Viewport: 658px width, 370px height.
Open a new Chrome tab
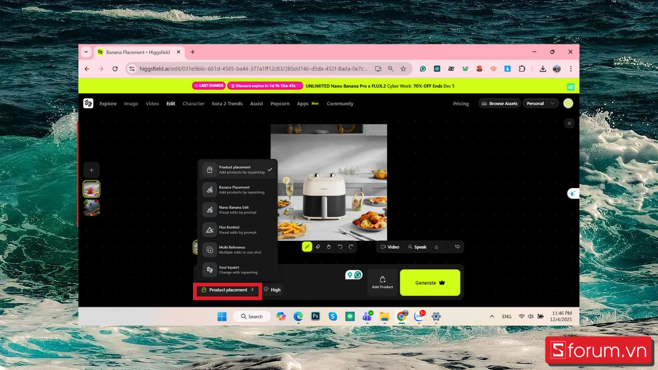click(192, 52)
